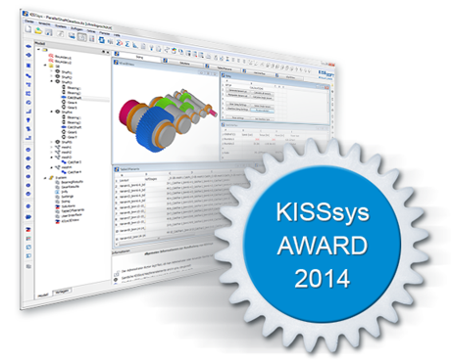
Task: Open the Fenster menu
Action: pos(105,33)
